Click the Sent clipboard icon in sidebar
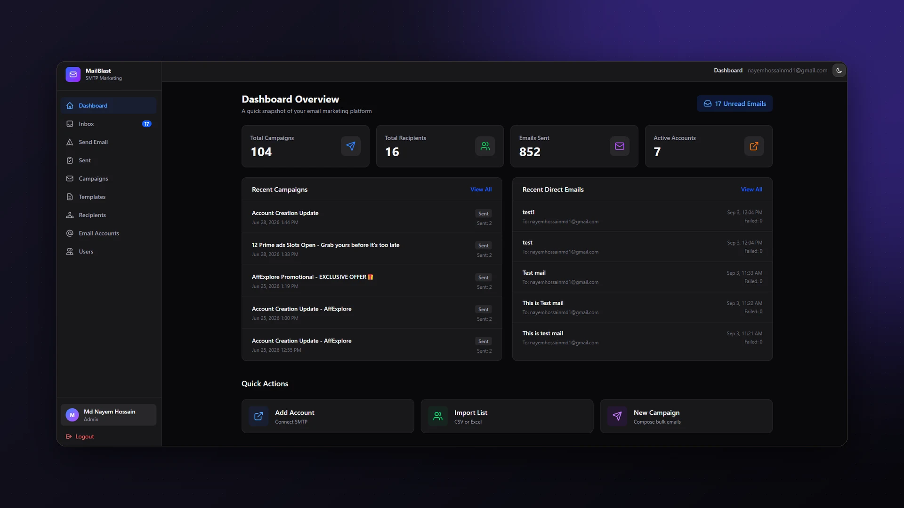The image size is (904, 508). (70, 160)
